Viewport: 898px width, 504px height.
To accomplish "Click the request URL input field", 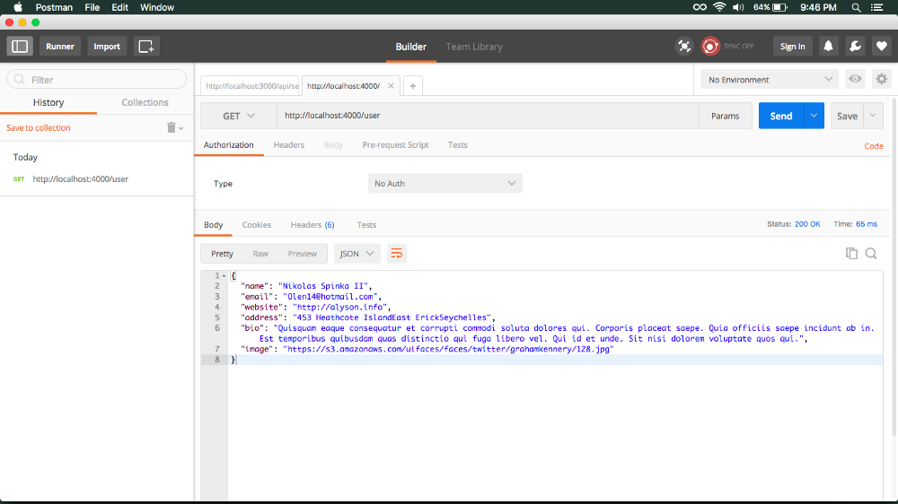I will point(488,116).
